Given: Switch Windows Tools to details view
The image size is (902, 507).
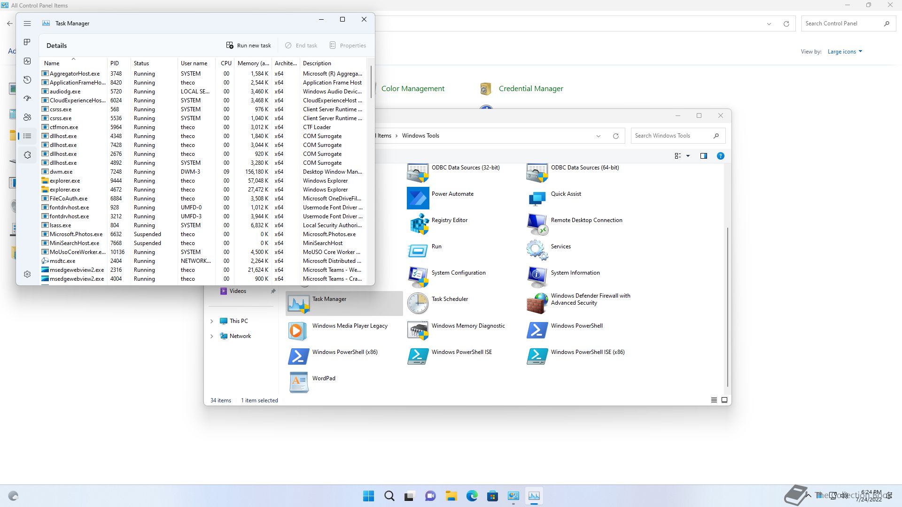Looking at the screenshot, I should tap(714, 400).
